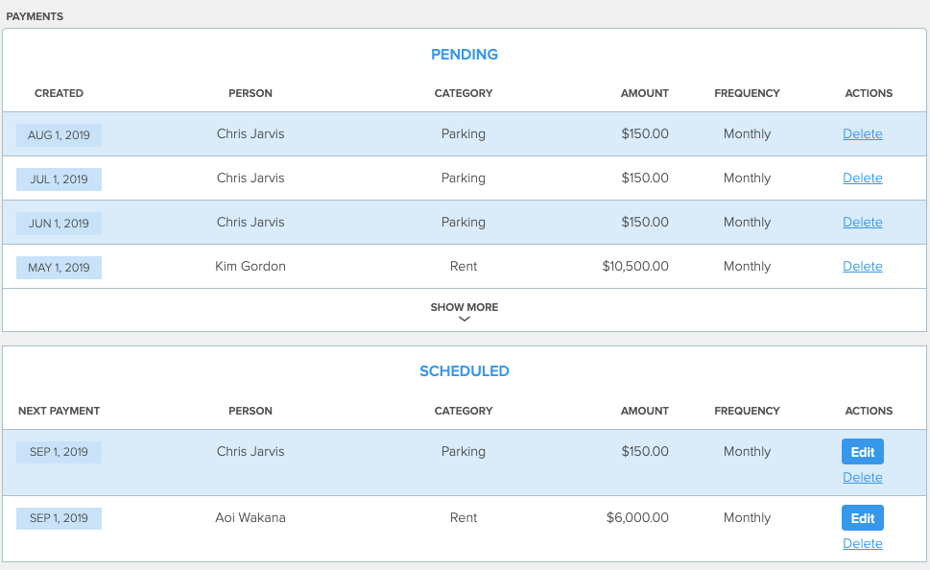Expand the pending list with Show More chevron

click(x=465, y=312)
